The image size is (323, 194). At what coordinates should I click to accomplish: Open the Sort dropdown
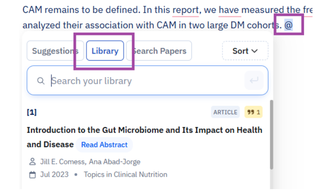point(245,51)
